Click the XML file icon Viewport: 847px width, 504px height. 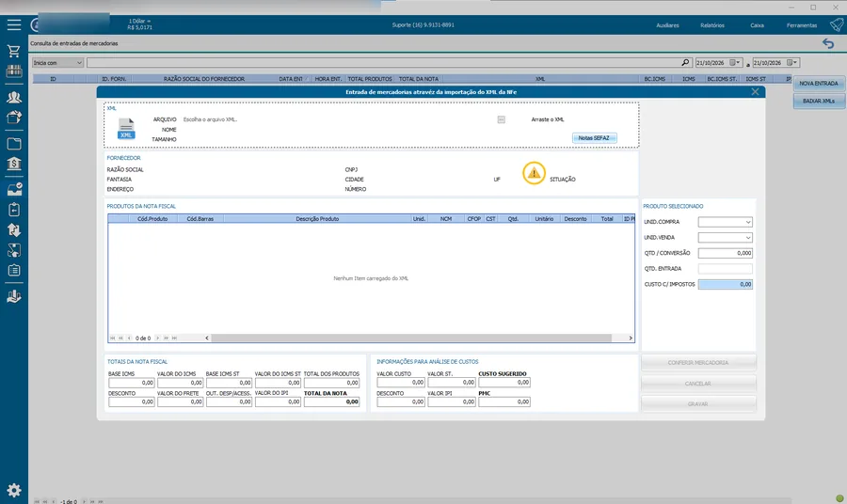point(126,129)
